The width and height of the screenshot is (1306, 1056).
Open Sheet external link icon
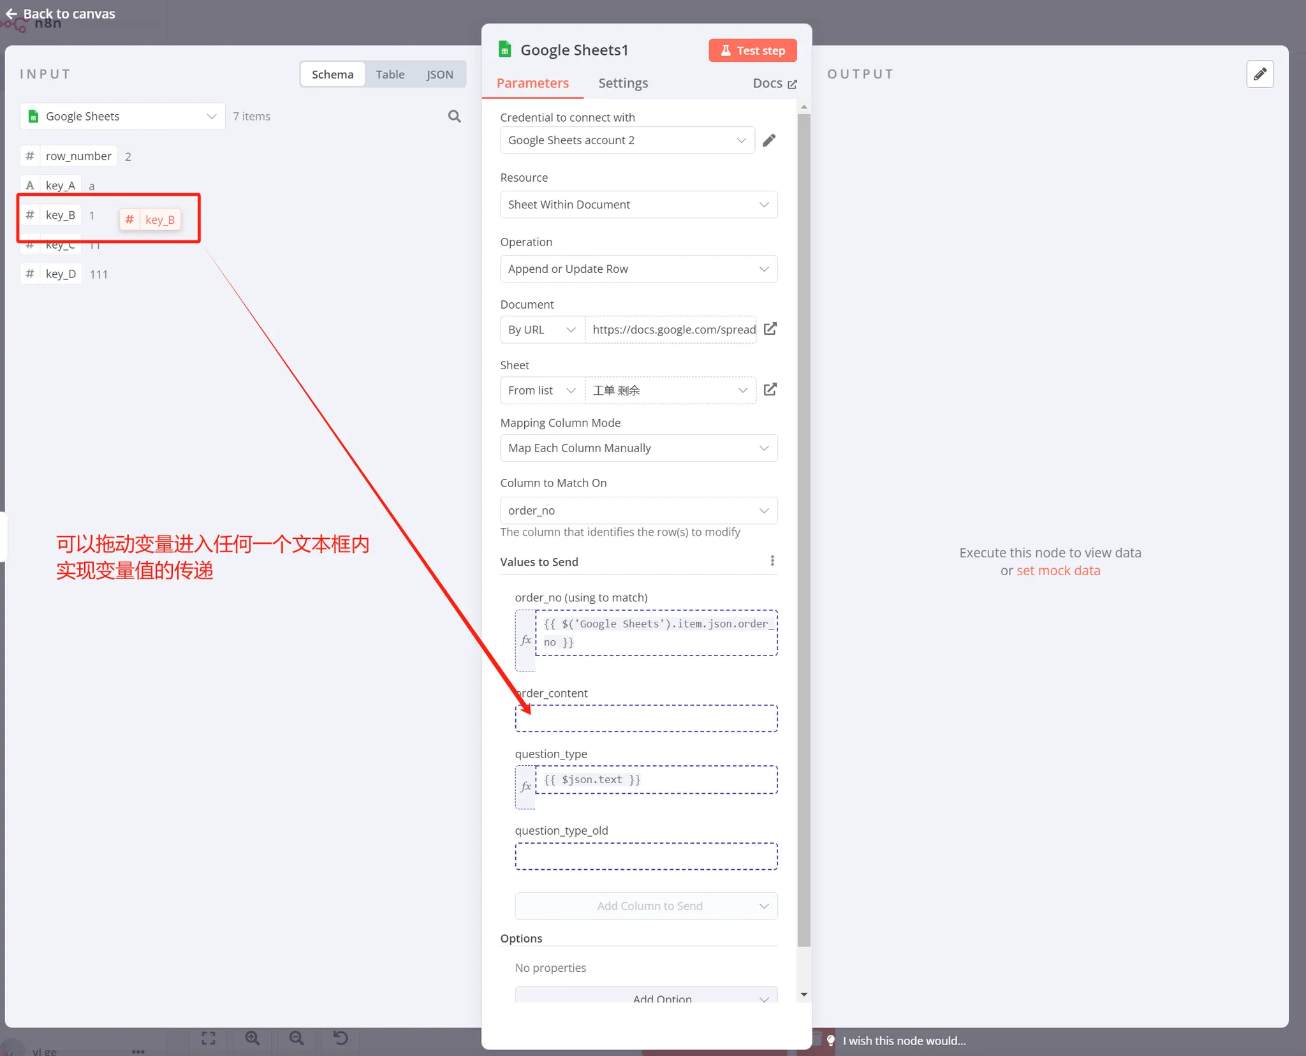[770, 390]
